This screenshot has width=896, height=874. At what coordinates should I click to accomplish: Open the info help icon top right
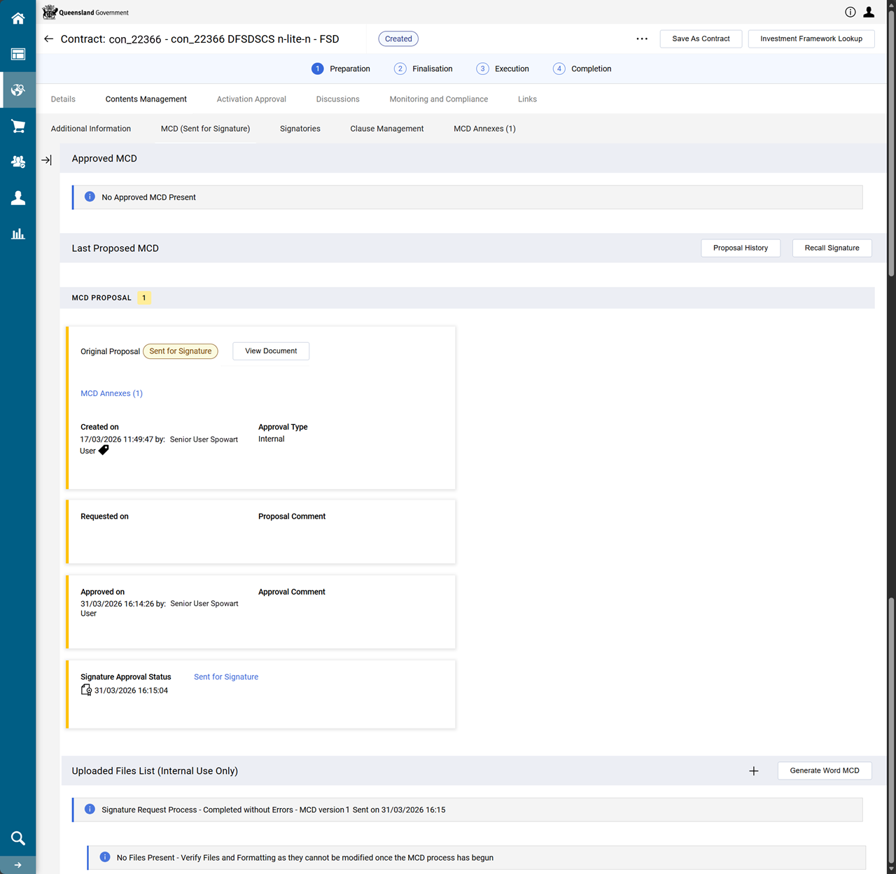point(850,12)
